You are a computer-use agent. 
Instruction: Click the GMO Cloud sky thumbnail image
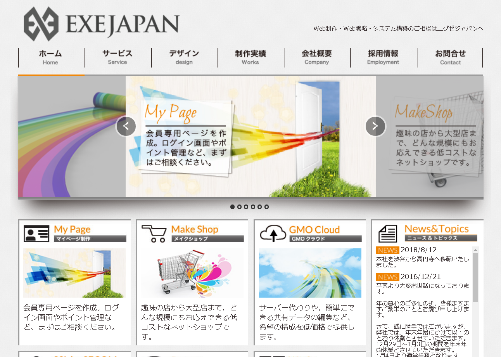click(x=310, y=273)
